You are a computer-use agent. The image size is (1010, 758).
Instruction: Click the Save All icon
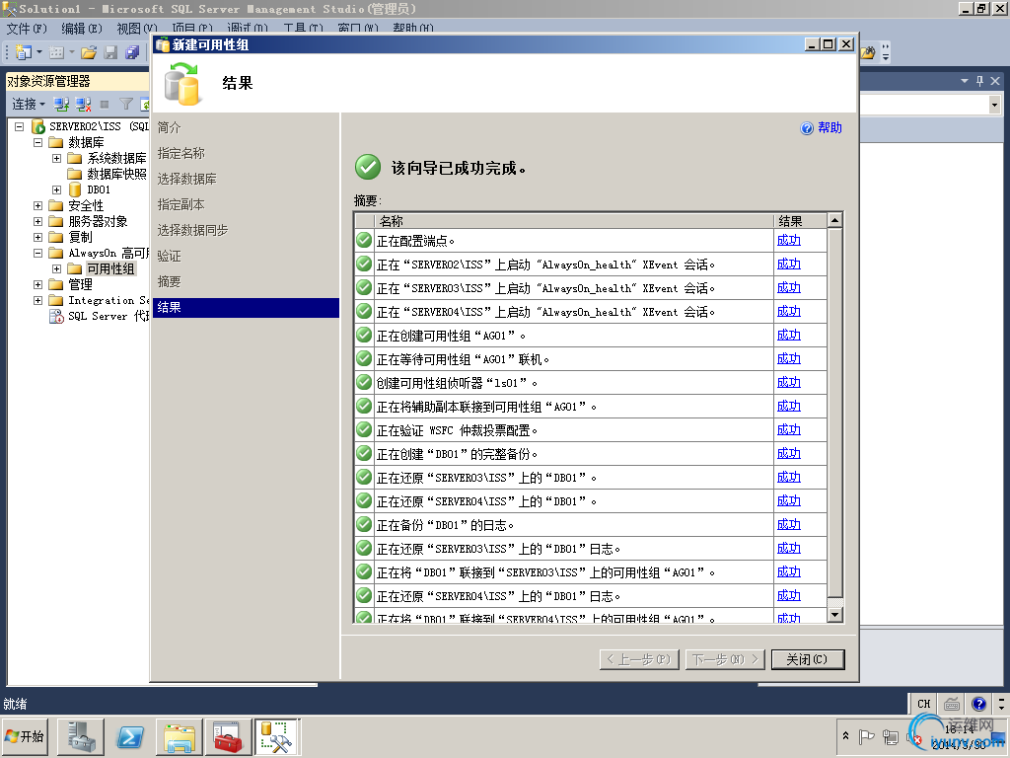coord(132,52)
